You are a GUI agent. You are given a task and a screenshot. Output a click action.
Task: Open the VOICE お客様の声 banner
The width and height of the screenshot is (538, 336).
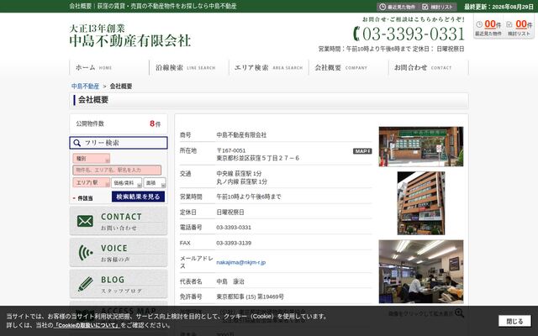click(x=119, y=252)
